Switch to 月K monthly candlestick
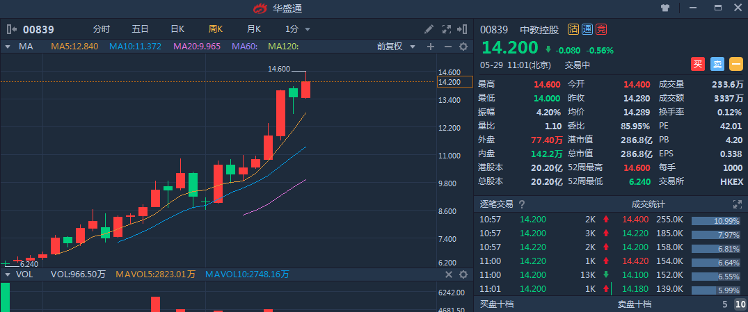748x312 pixels. click(254, 29)
